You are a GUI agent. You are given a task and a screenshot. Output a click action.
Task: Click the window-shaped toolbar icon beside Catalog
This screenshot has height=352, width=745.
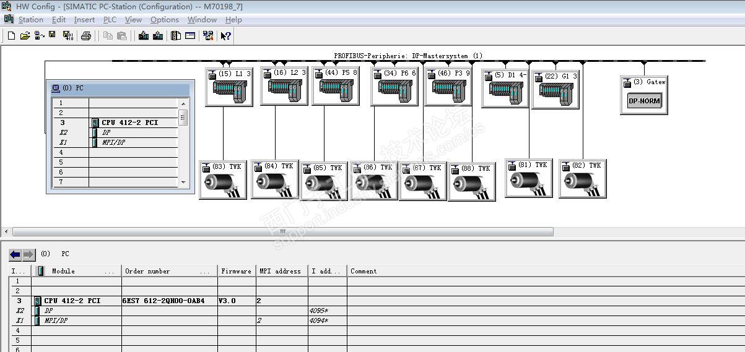pos(190,36)
